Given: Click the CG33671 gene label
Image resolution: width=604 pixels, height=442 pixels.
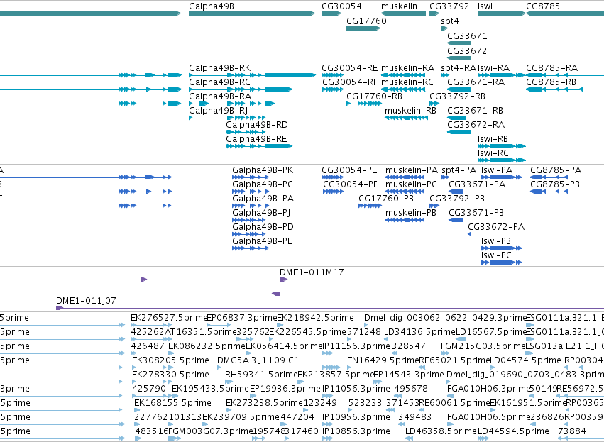Looking at the screenshot, I should 467,36.
